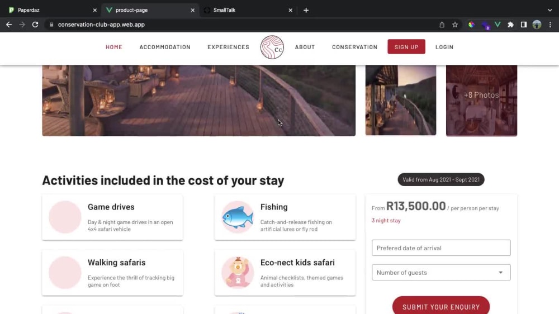559x314 pixels.
Task: Toggle the browser side panel icon
Action: [523, 25]
